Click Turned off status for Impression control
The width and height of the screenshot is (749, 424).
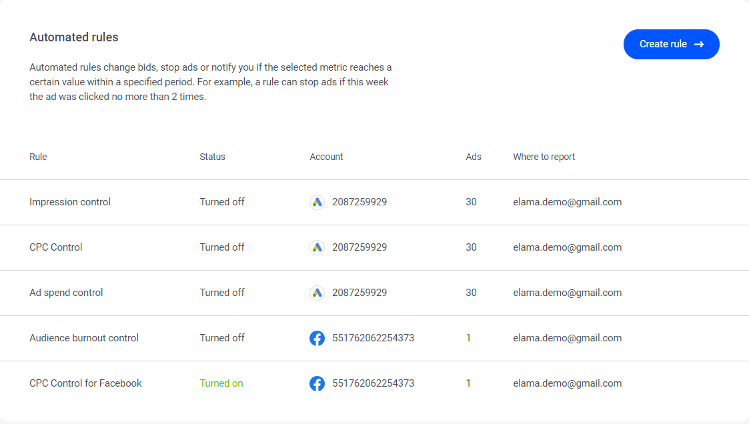coord(222,202)
